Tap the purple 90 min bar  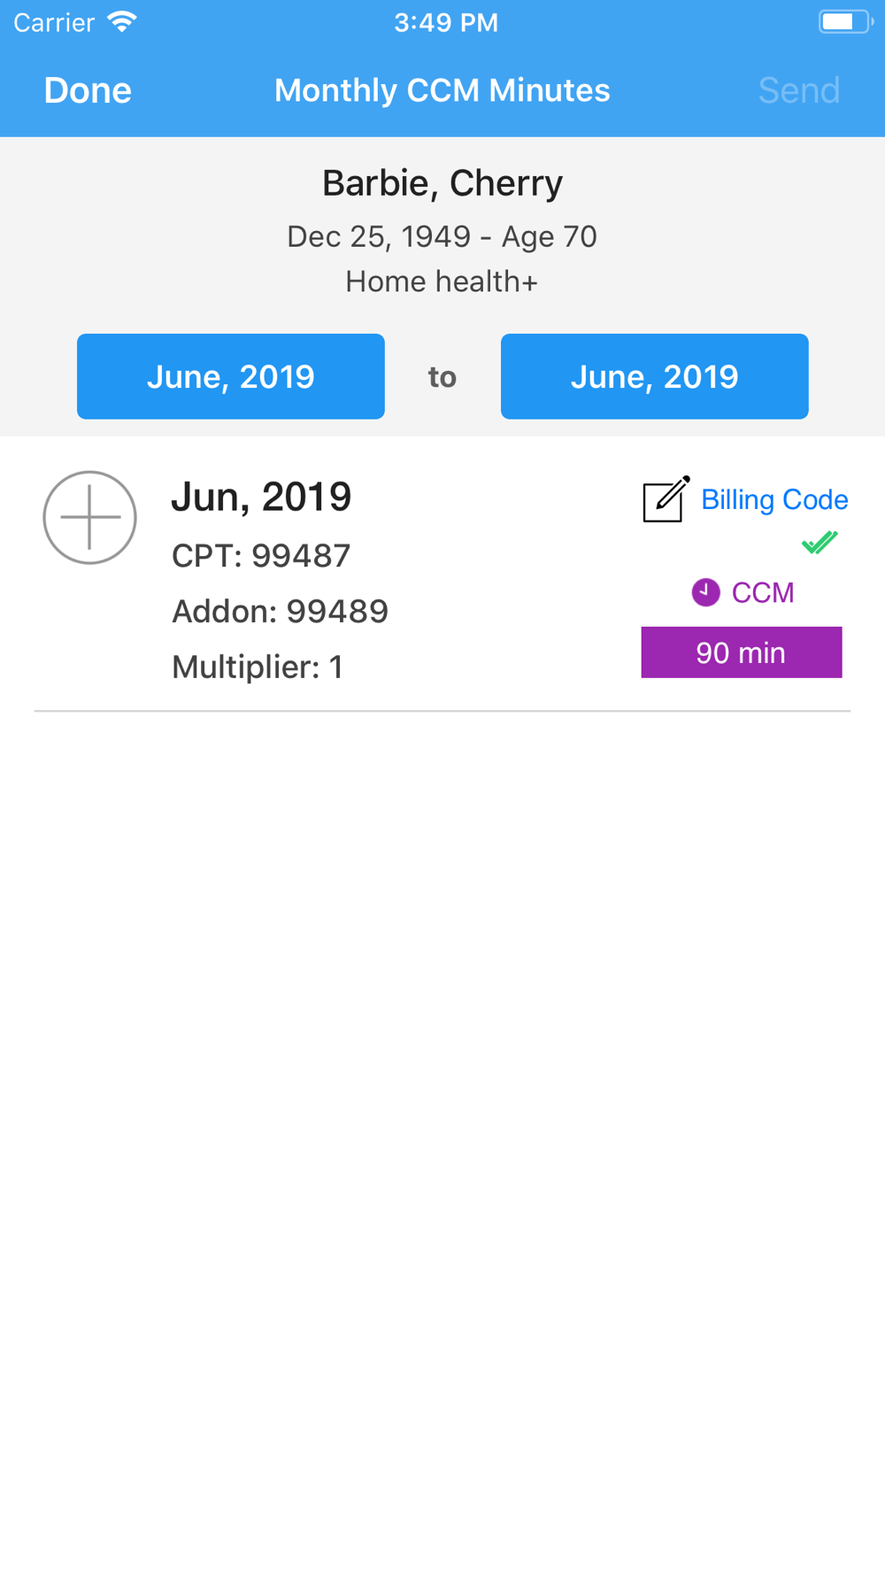(x=742, y=652)
